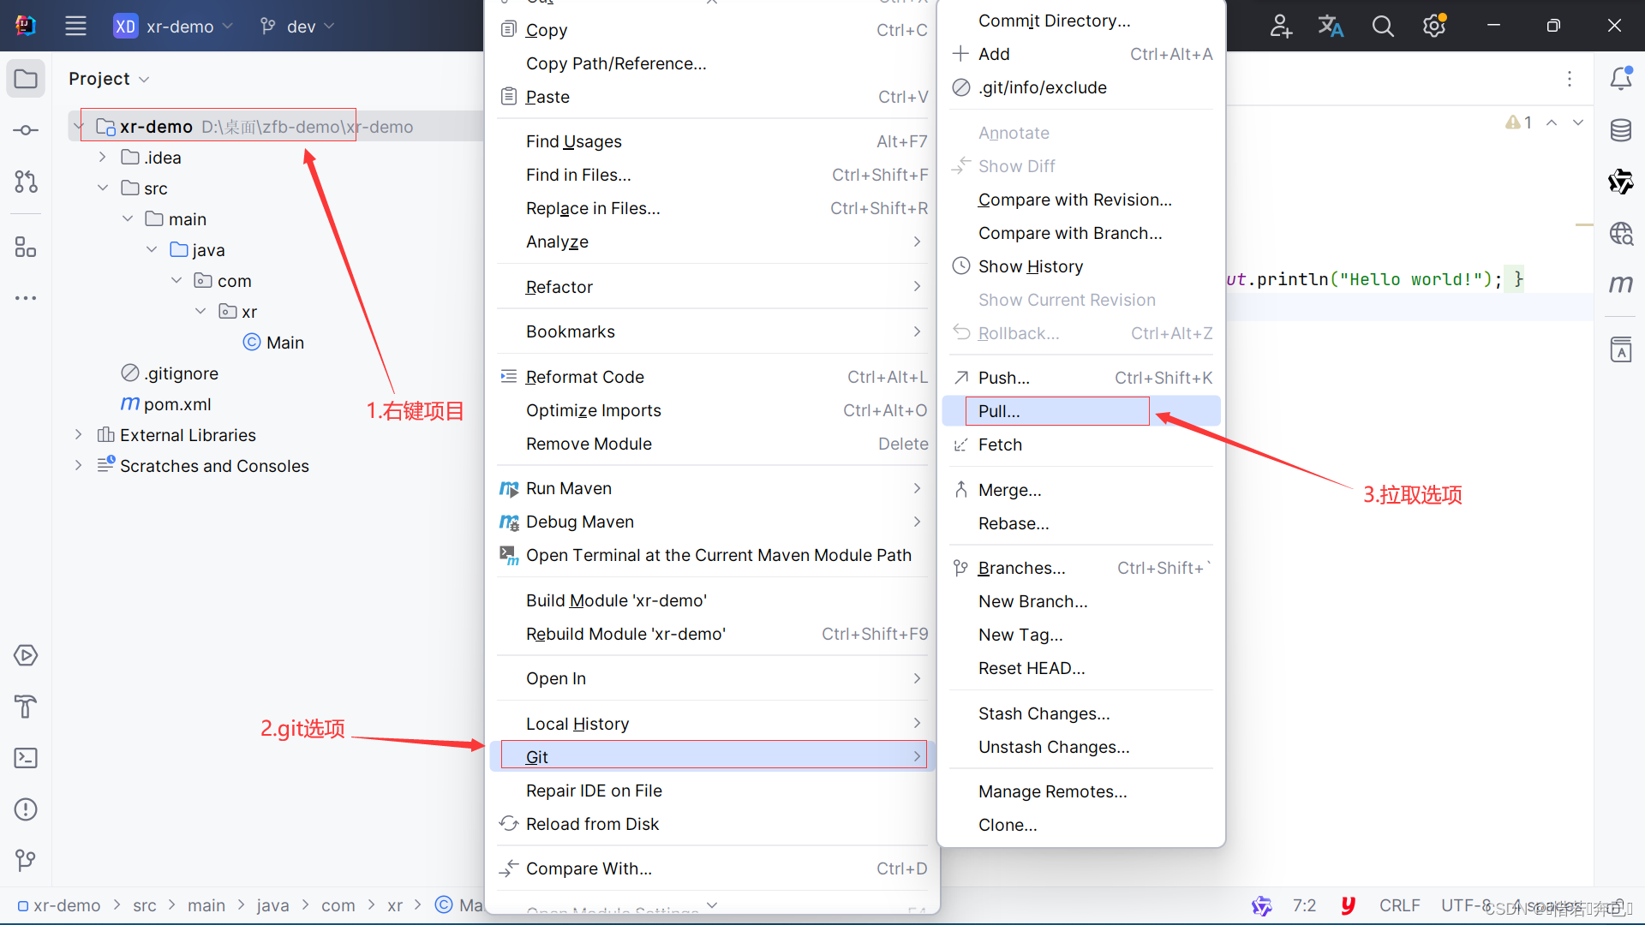This screenshot has height=925, width=1645.
Task: Collapse the java folder node
Action: click(152, 249)
